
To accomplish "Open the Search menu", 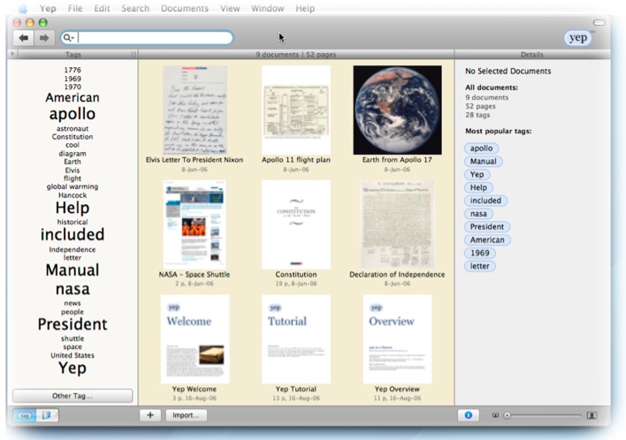I will [x=135, y=8].
